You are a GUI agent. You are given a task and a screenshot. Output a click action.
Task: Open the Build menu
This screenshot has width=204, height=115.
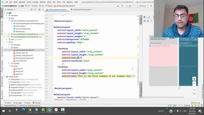point(49,2)
